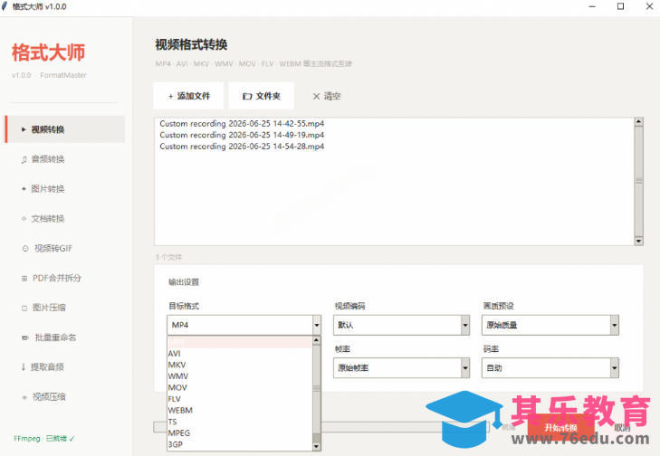Choose WMV from the format list
The width and height of the screenshot is (660, 456).
click(240, 376)
